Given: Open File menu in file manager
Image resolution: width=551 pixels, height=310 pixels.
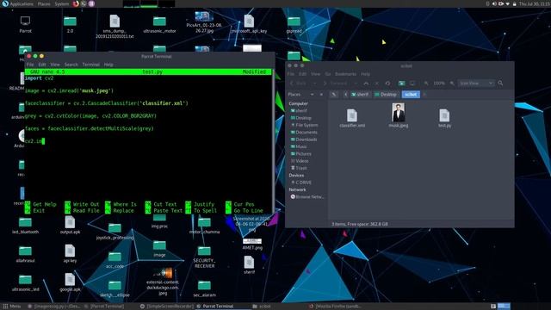Looking at the screenshot, I should (291, 74).
